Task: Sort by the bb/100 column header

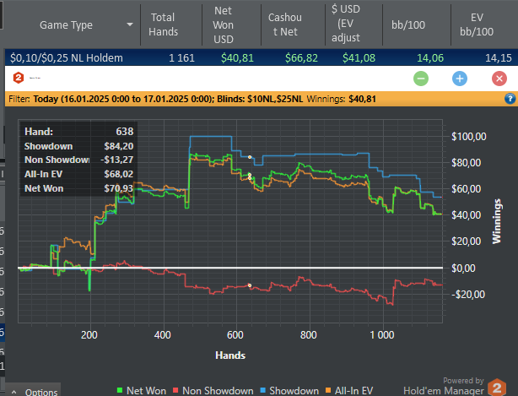Action: tap(408, 24)
